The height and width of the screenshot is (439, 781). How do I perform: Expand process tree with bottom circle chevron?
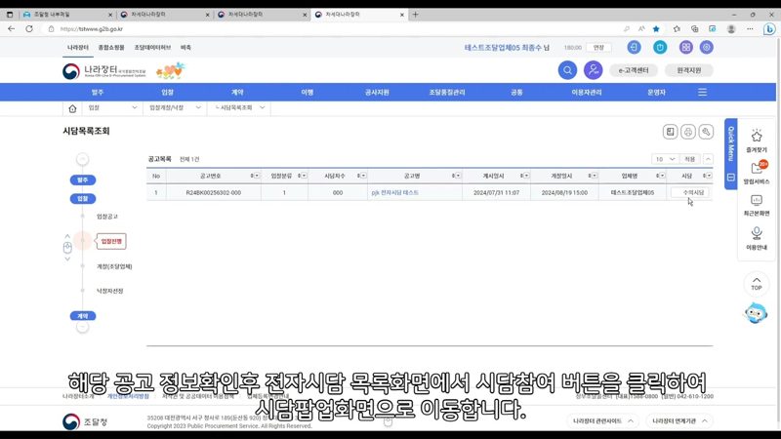83,327
